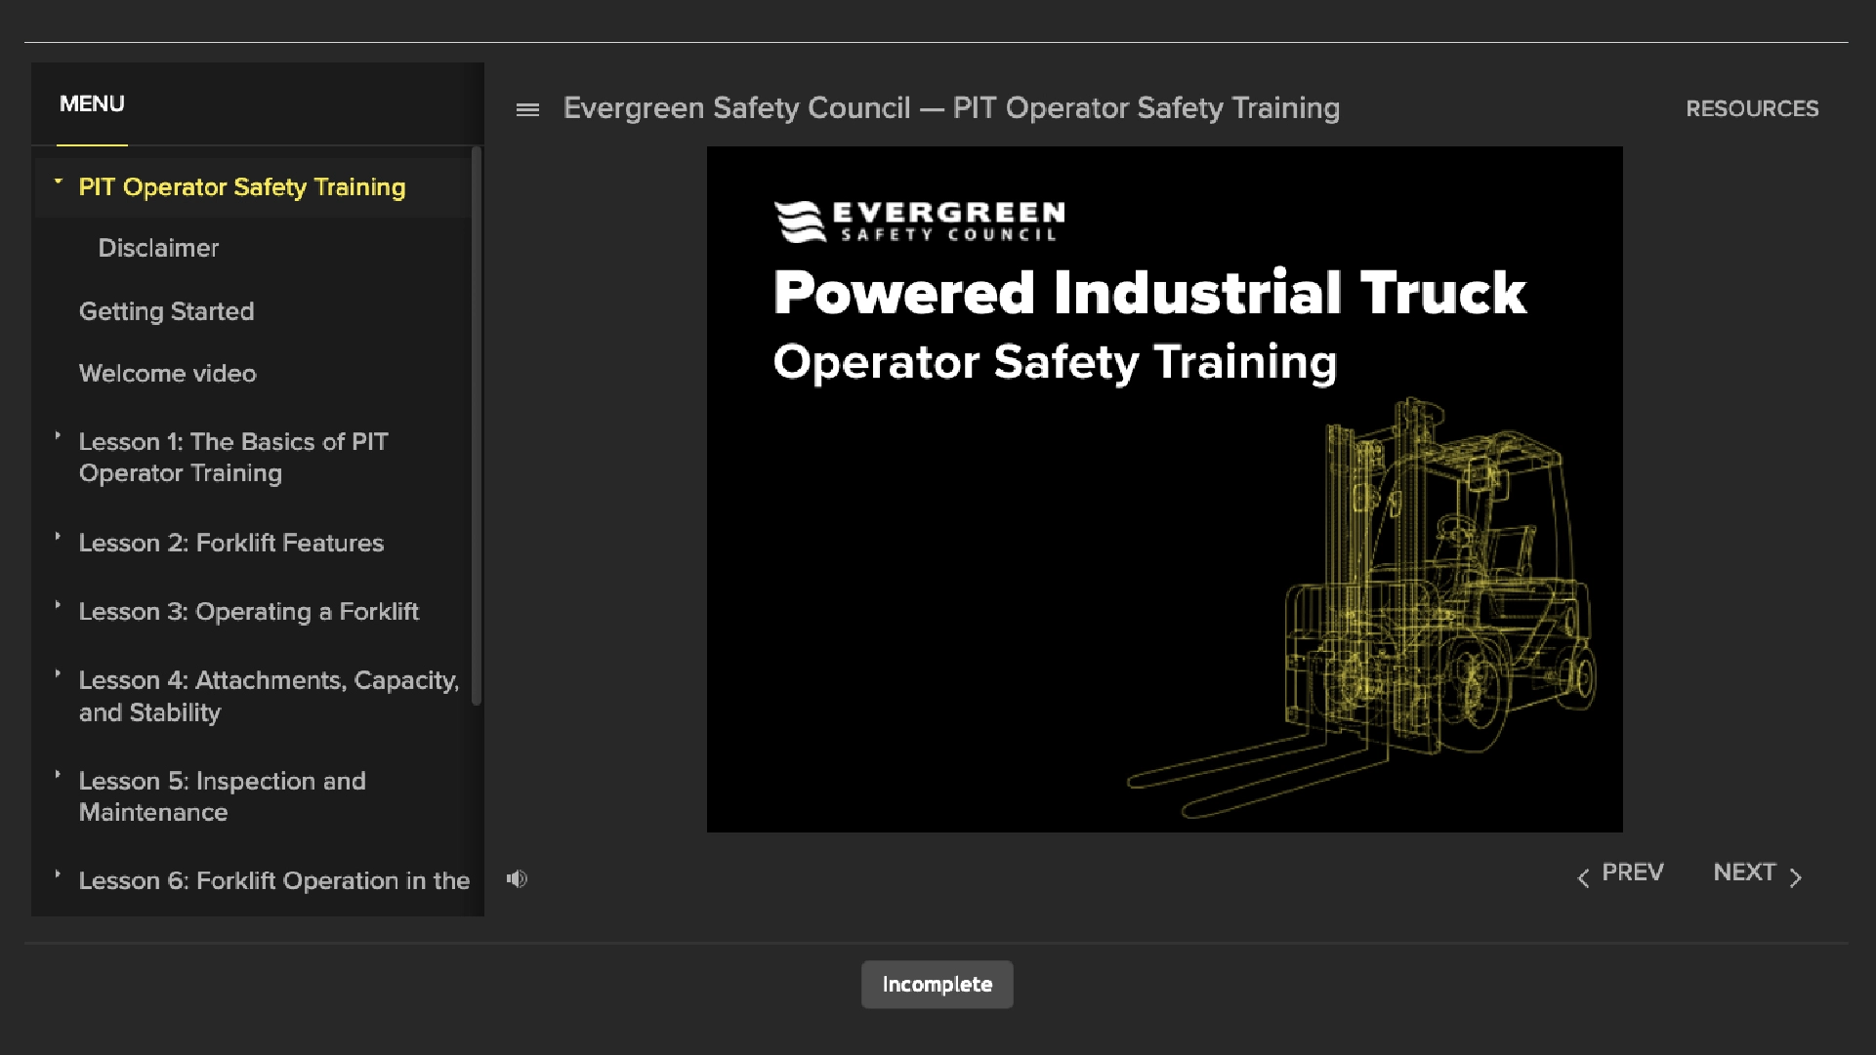This screenshot has width=1876, height=1055.
Task: Click the expand arrow beside Lesson 5
Action: (x=58, y=777)
